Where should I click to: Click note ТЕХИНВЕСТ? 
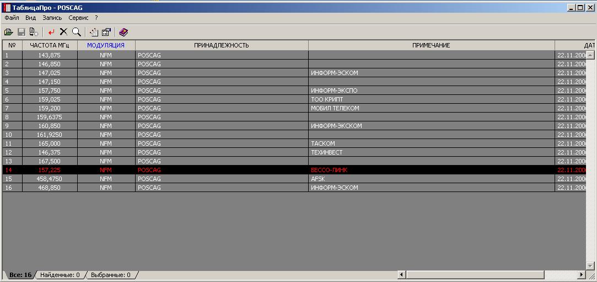(x=327, y=152)
